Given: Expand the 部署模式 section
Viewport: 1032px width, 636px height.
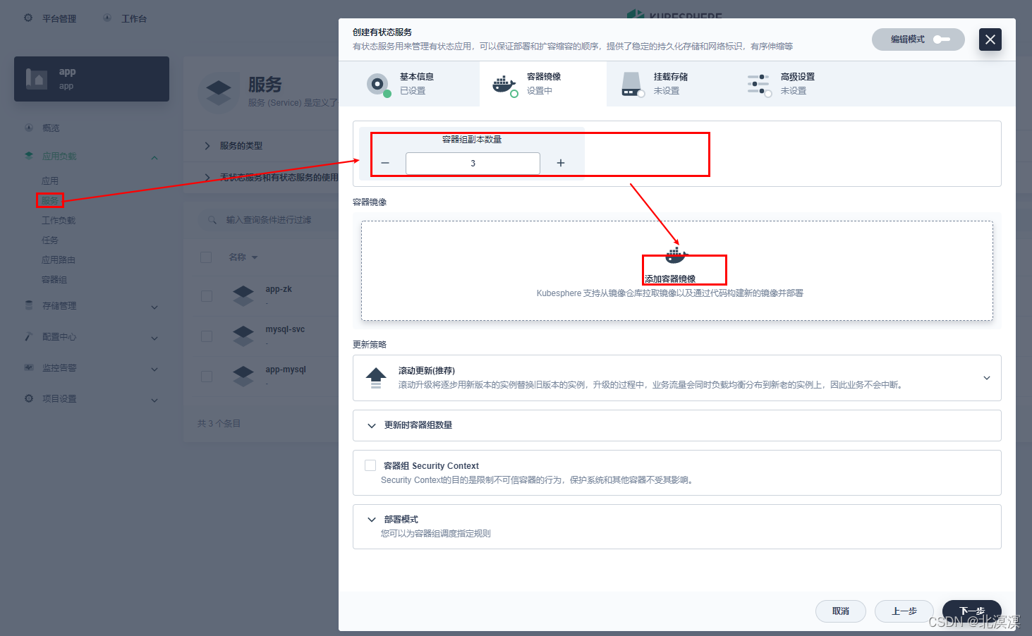Looking at the screenshot, I should tap(677, 526).
